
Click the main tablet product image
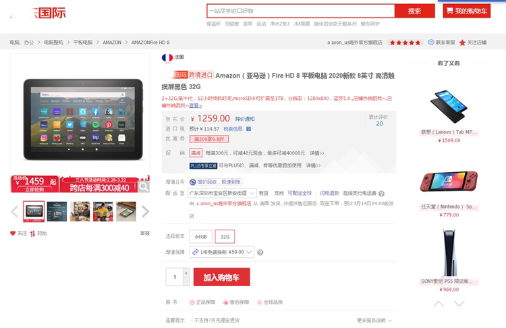tap(83, 119)
